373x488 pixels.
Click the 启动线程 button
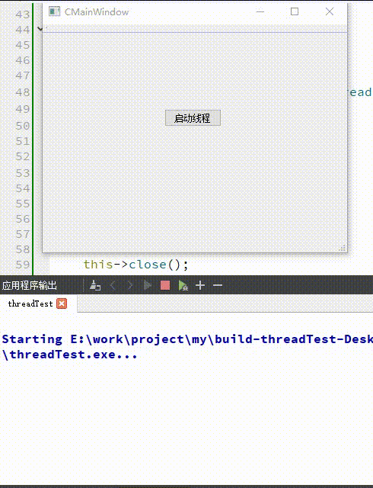pos(193,117)
